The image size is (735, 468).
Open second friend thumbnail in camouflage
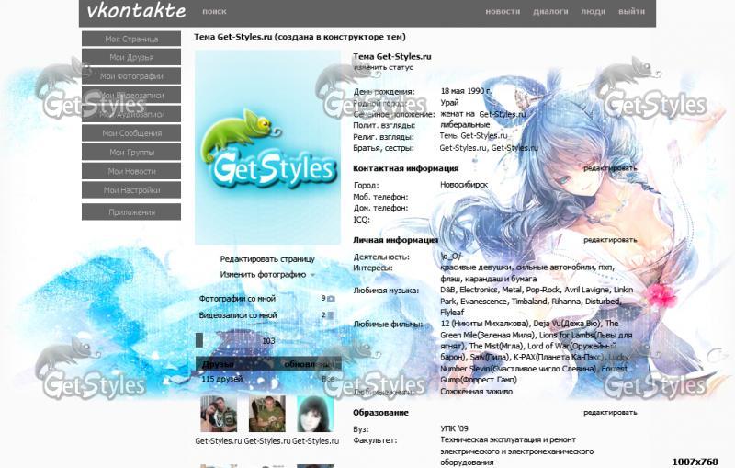click(266, 414)
